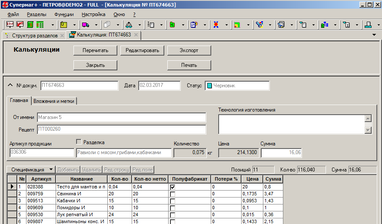Check Полуфабрикат for Кабачки И row
The width and height of the screenshot is (382, 224).
click(173, 201)
